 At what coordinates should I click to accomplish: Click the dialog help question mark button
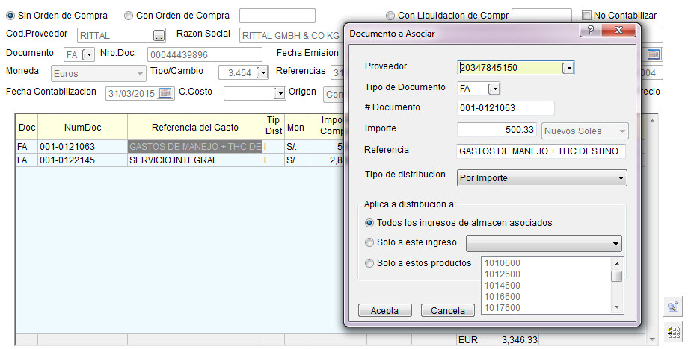pyautogui.click(x=591, y=31)
